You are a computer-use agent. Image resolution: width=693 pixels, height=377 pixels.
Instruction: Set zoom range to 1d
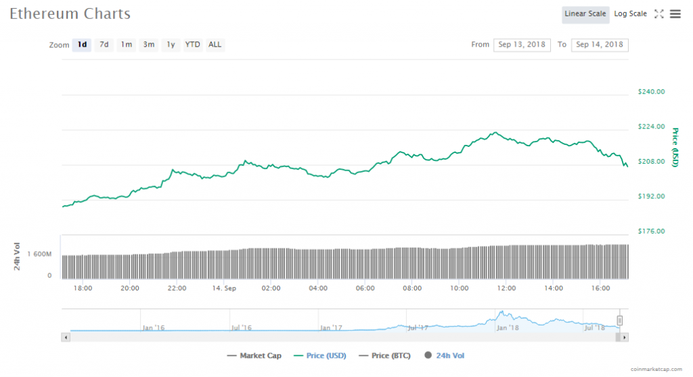pyautogui.click(x=82, y=45)
